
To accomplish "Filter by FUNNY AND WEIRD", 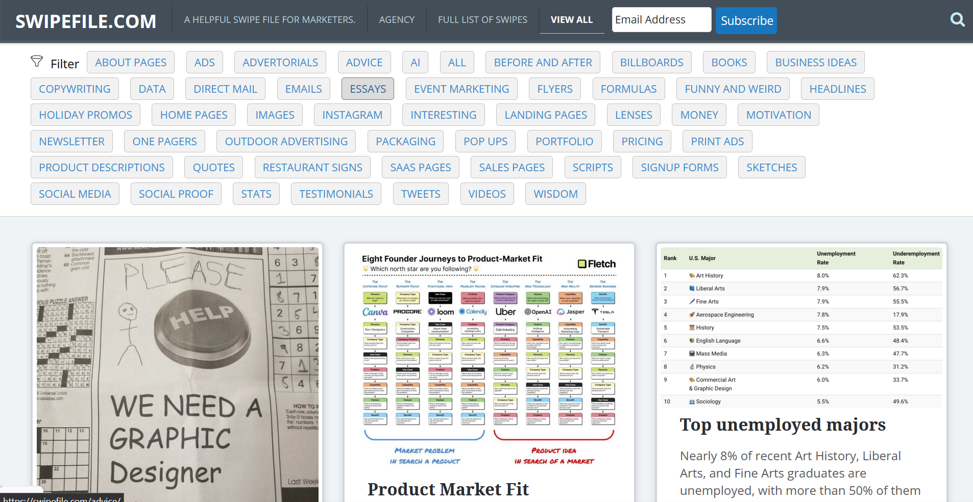I will [x=733, y=89].
